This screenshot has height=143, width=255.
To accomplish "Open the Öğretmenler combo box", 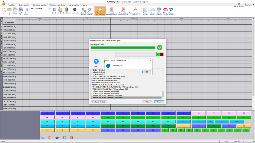I will point(40,8).
